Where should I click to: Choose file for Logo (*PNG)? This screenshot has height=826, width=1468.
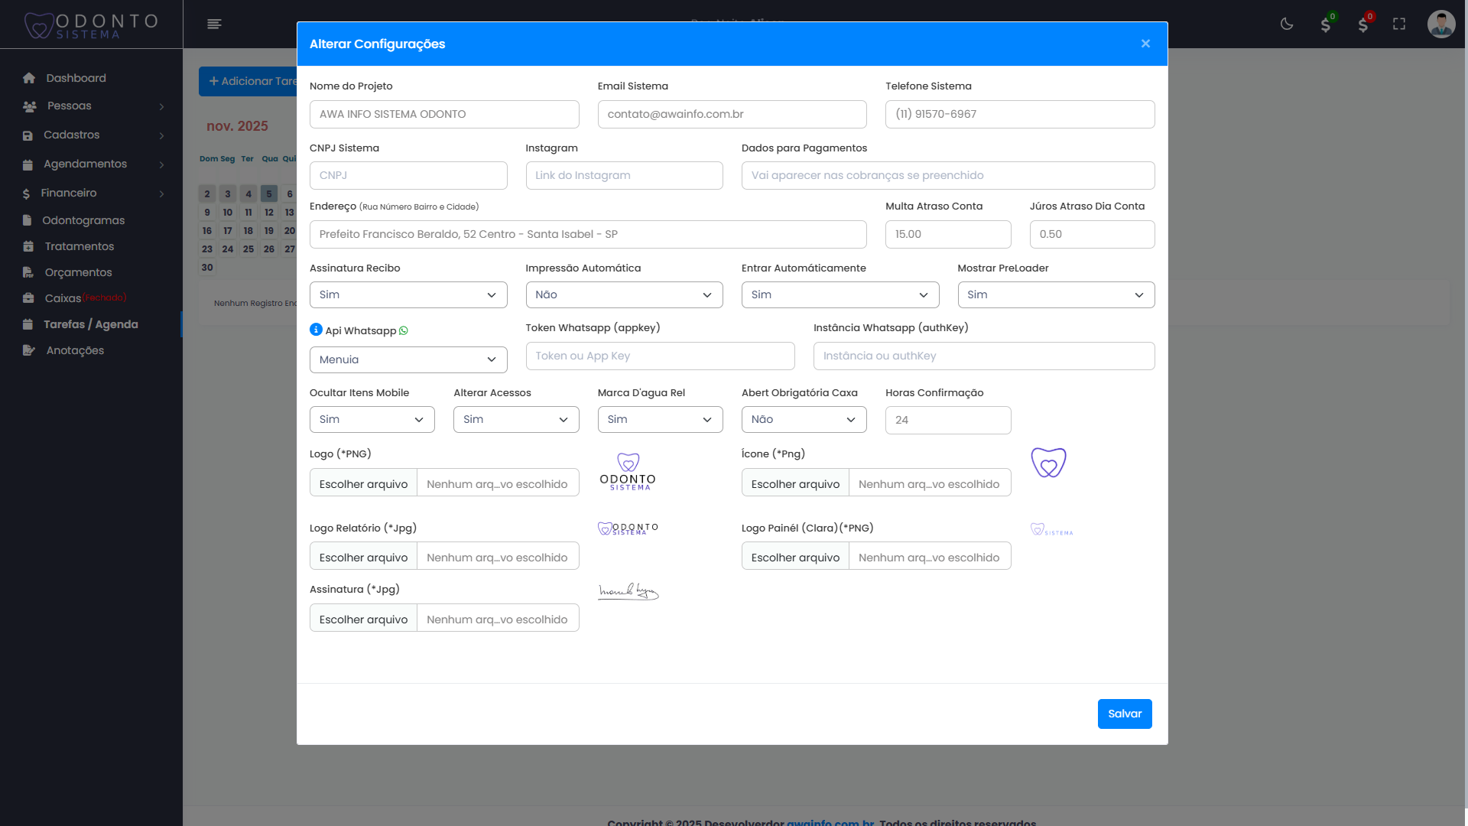[363, 484]
